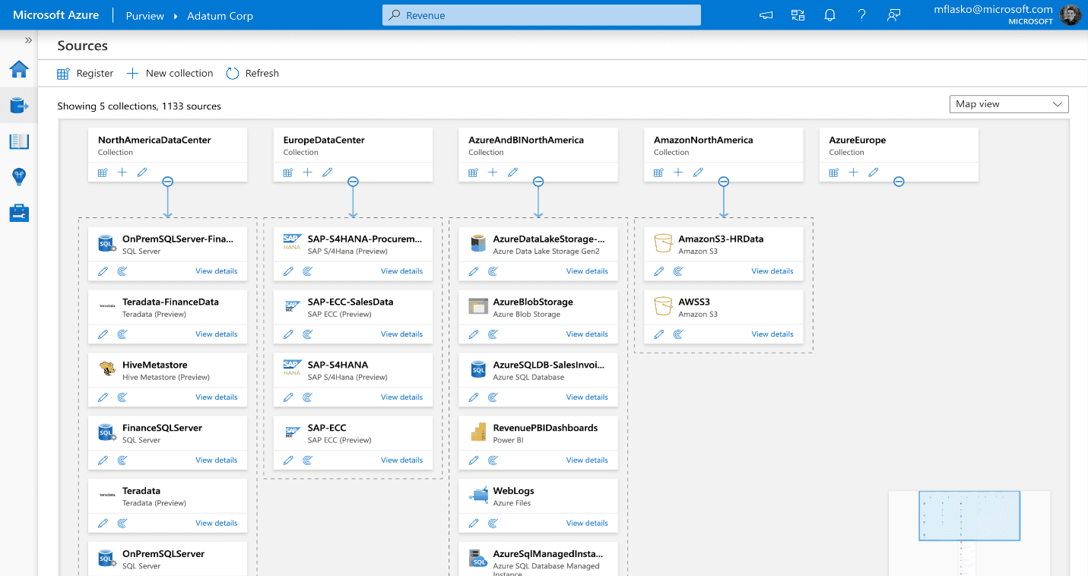Open the Map view dropdown
This screenshot has width=1088, height=576.
(x=1009, y=104)
